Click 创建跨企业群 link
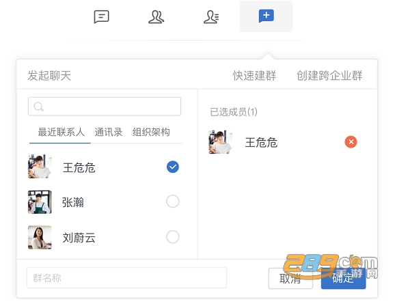This screenshot has width=395, height=306. tap(329, 76)
